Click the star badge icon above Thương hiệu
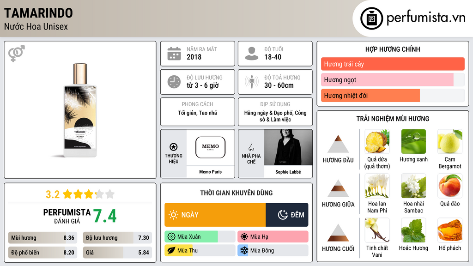 (174, 147)
